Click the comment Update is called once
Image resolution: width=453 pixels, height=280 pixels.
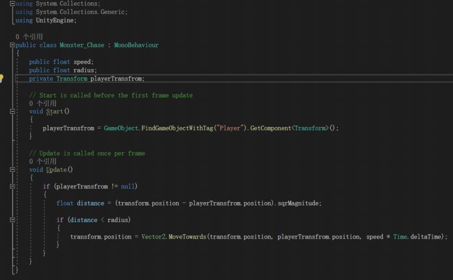(x=87, y=154)
